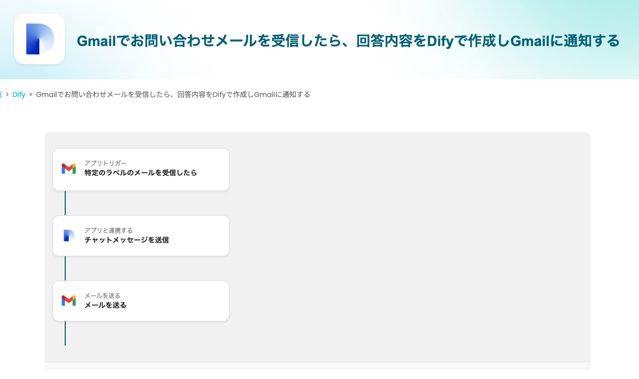Screen dimensions: 639x379
Task: Click the アプリと連携する label
Action: click(x=108, y=230)
